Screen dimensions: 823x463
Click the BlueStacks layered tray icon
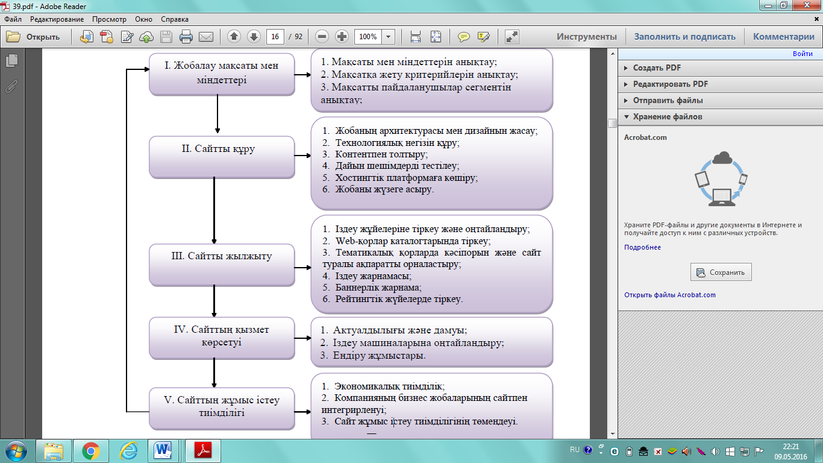pyautogui.click(x=672, y=451)
